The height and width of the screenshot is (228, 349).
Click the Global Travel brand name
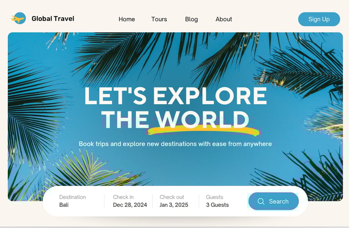(53, 19)
